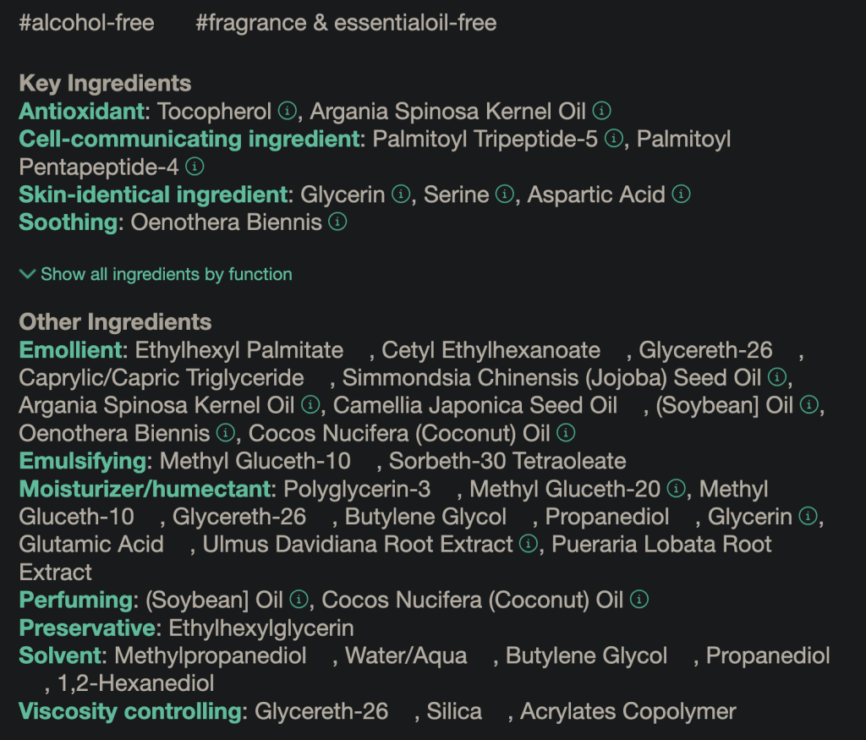
Task: Open Sorbeth-30 Tetraoleate ingredient link
Action: pos(507,461)
